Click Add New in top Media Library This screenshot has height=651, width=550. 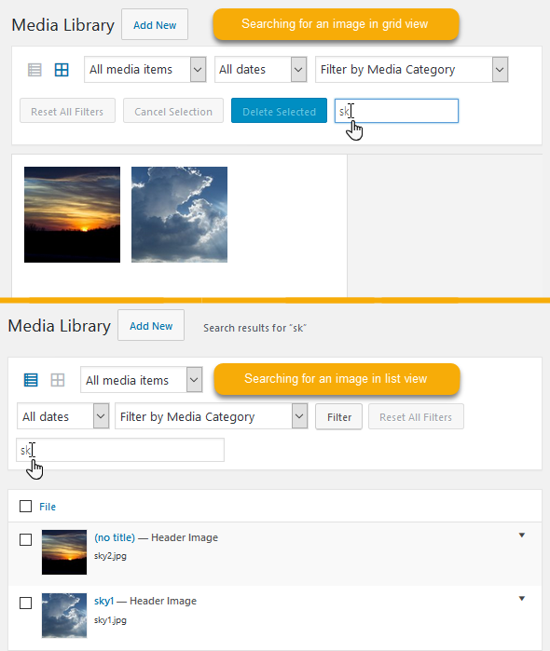click(x=155, y=25)
